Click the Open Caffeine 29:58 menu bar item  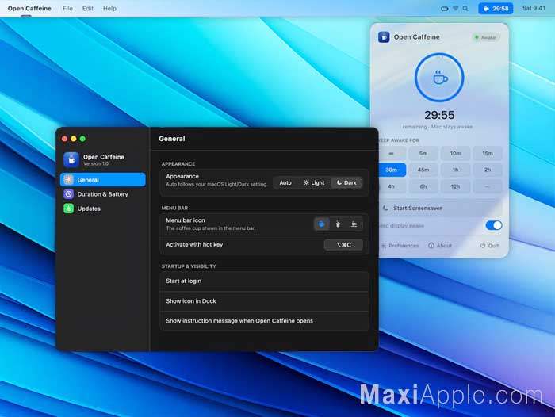[x=496, y=8]
